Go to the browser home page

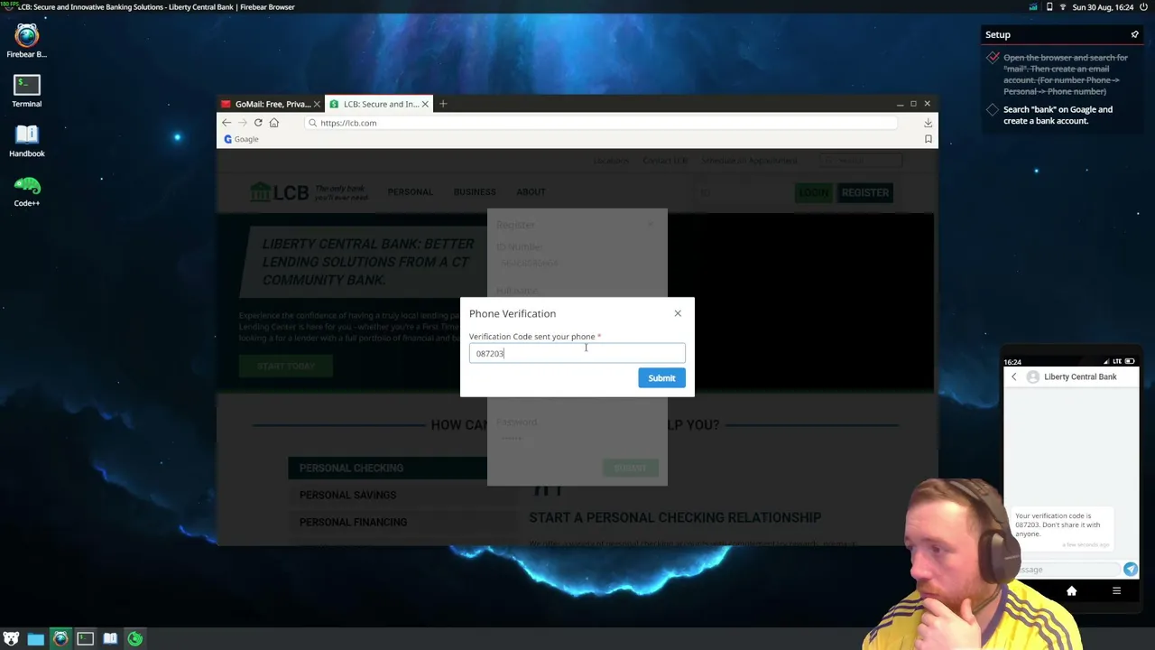click(x=274, y=123)
